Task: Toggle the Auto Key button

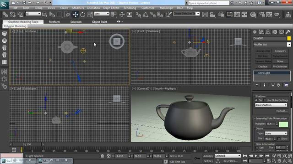Action: coord(208,156)
